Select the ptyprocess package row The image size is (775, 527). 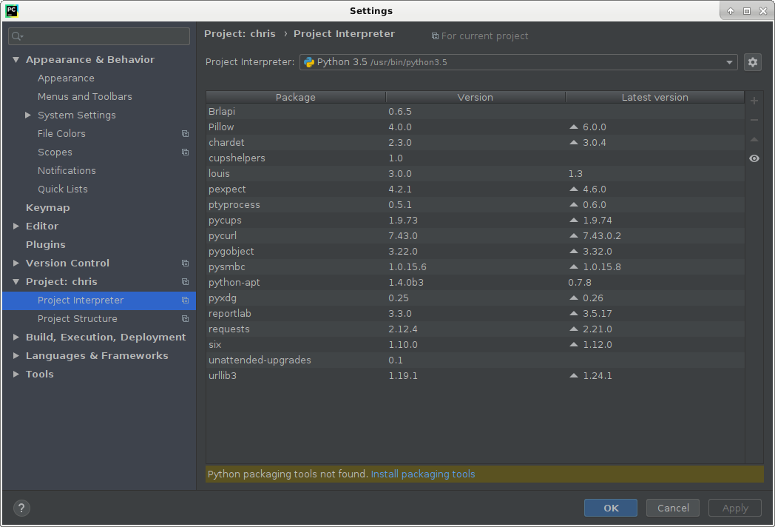click(475, 205)
